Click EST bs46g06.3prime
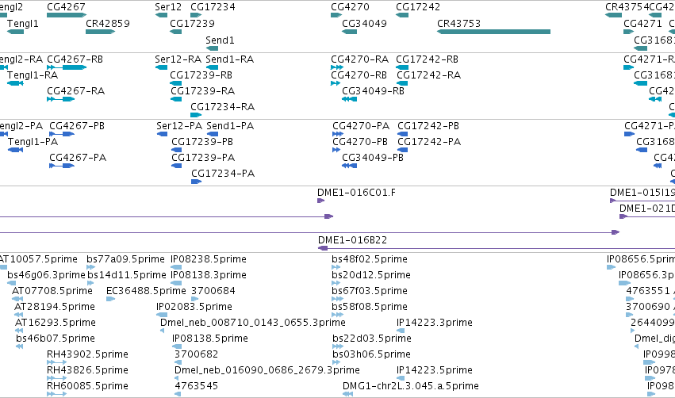Screen dimensions: 675x398 tap(46, 275)
